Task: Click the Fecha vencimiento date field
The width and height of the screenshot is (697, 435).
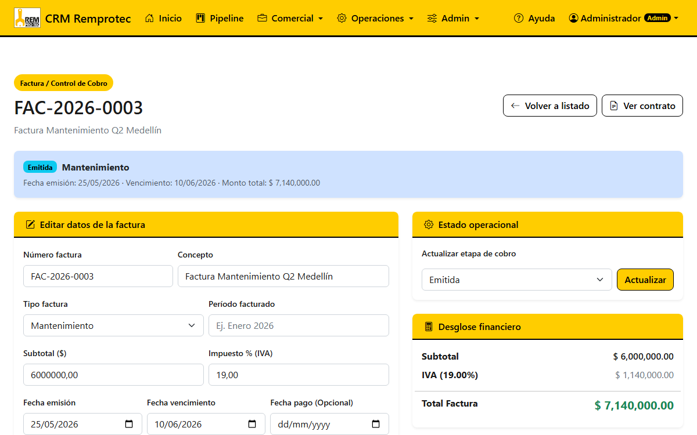Action: [206, 424]
